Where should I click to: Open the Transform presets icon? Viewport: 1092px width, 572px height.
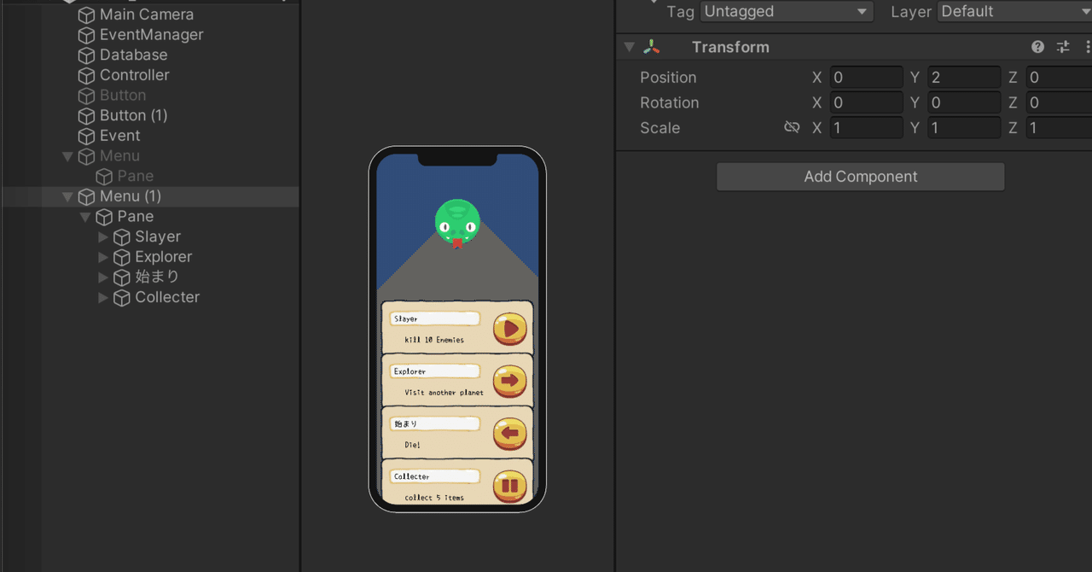(x=1063, y=47)
